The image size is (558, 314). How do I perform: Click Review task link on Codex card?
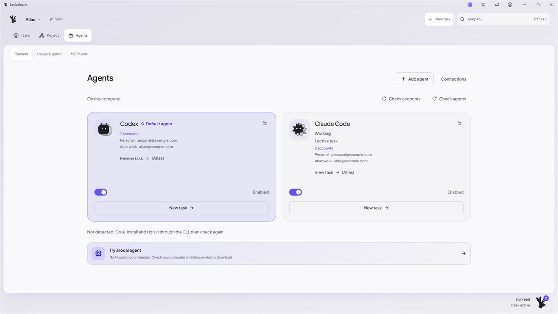[x=134, y=158]
